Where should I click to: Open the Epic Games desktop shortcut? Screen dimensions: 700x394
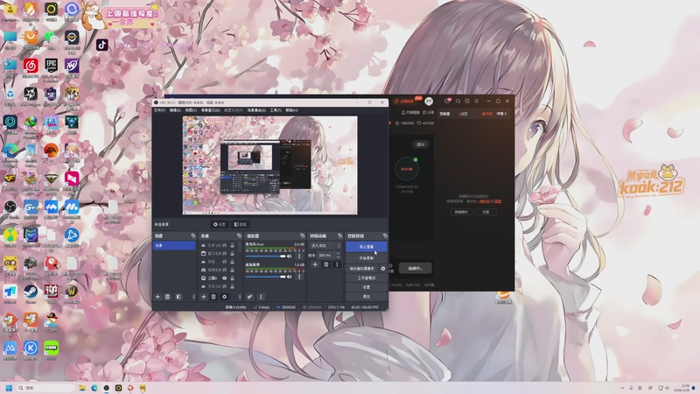coord(51,66)
